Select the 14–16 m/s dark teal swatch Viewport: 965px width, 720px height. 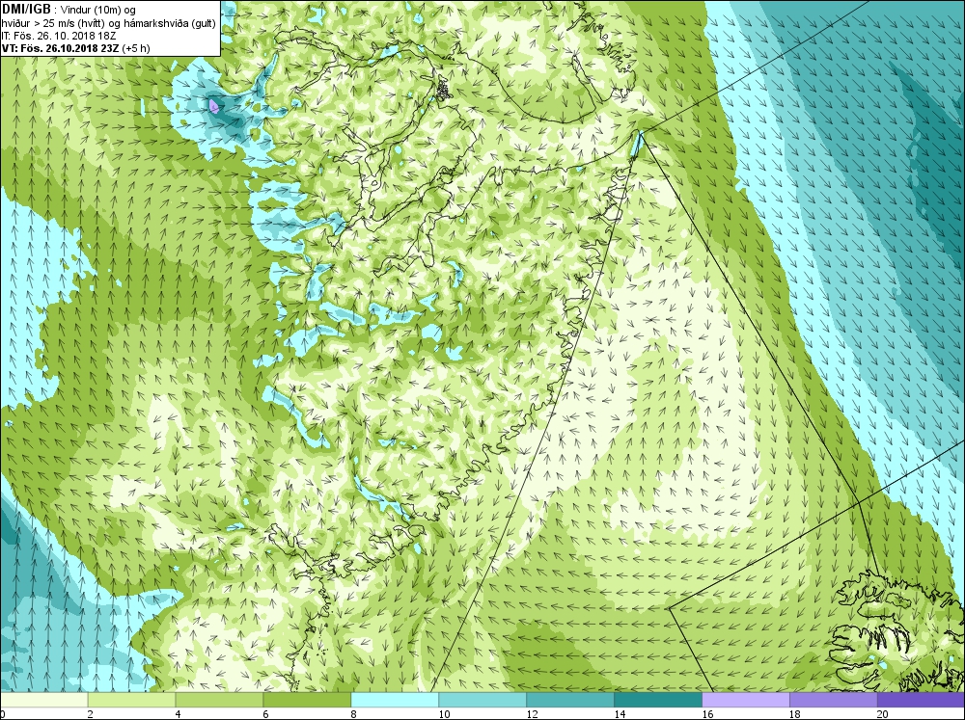point(658,700)
